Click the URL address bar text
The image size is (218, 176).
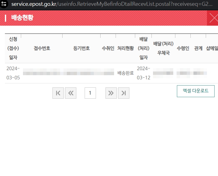pyautogui.click(x=112, y=4)
